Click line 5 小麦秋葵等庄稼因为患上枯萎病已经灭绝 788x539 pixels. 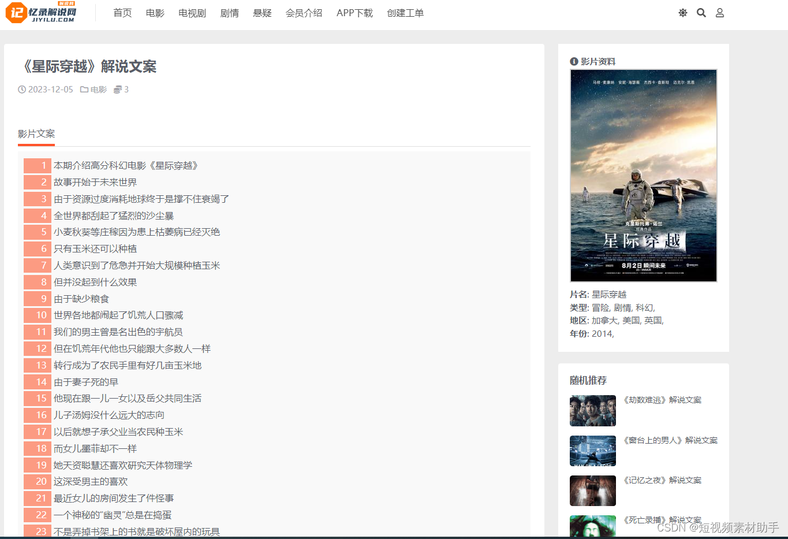coord(137,232)
